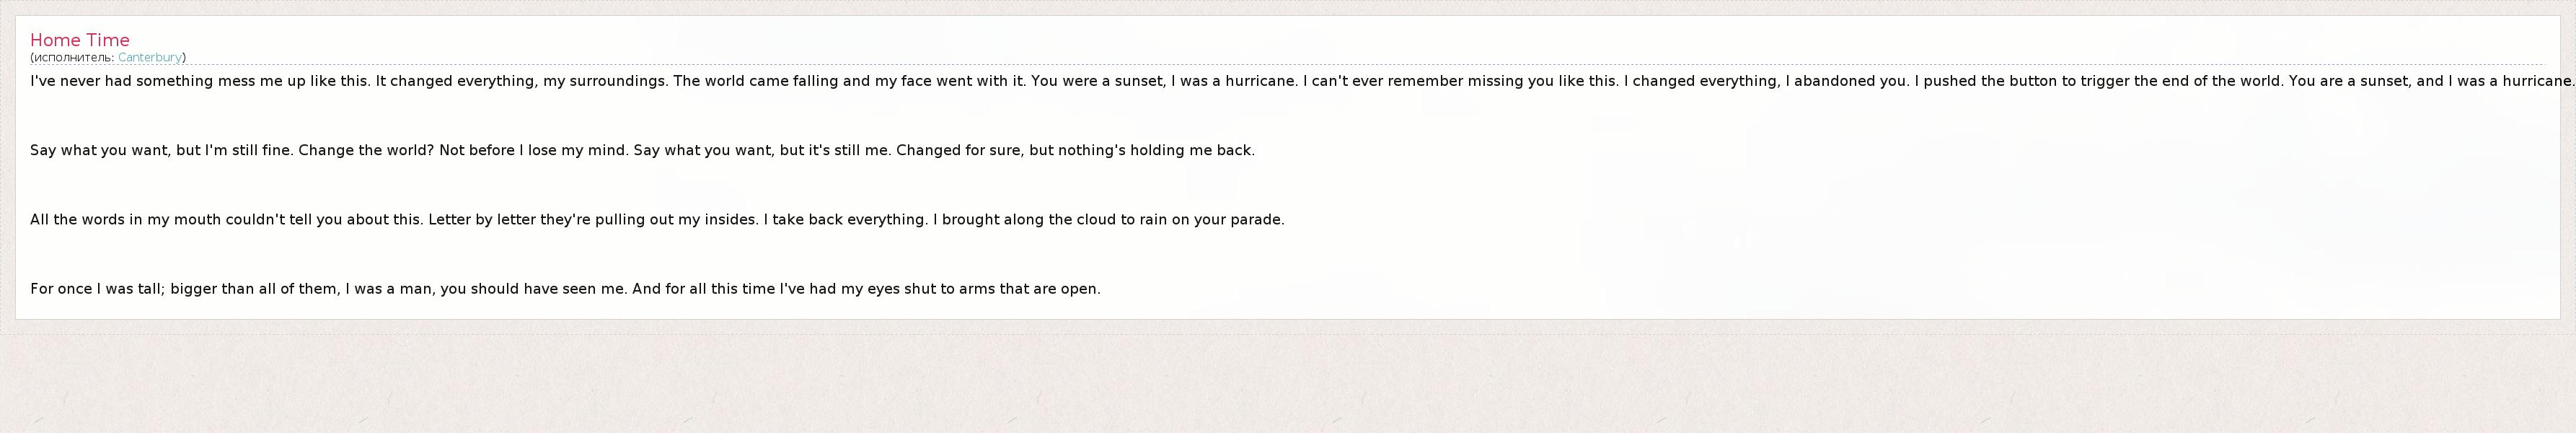
Task: Click the 'исполнитель' label text
Action: [x=73, y=58]
